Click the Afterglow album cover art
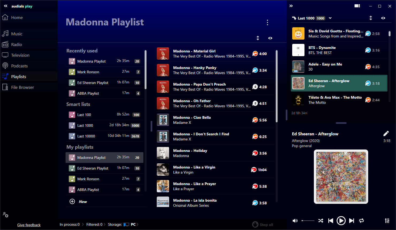 click(x=341, y=177)
